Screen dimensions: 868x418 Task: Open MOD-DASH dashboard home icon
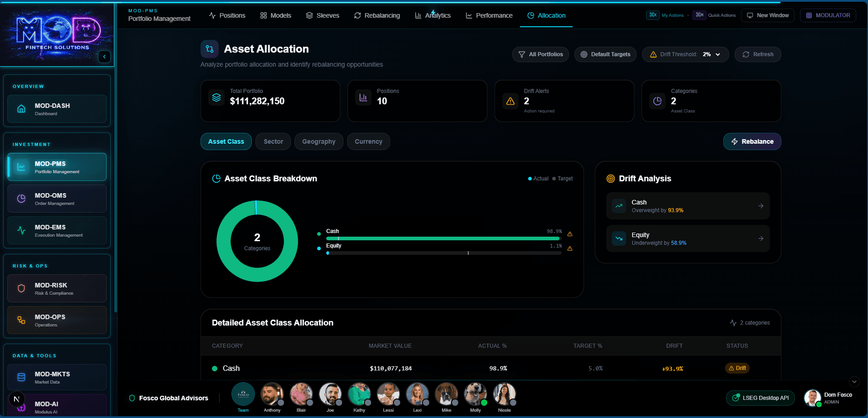pyautogui.click(x=21, y=109)
